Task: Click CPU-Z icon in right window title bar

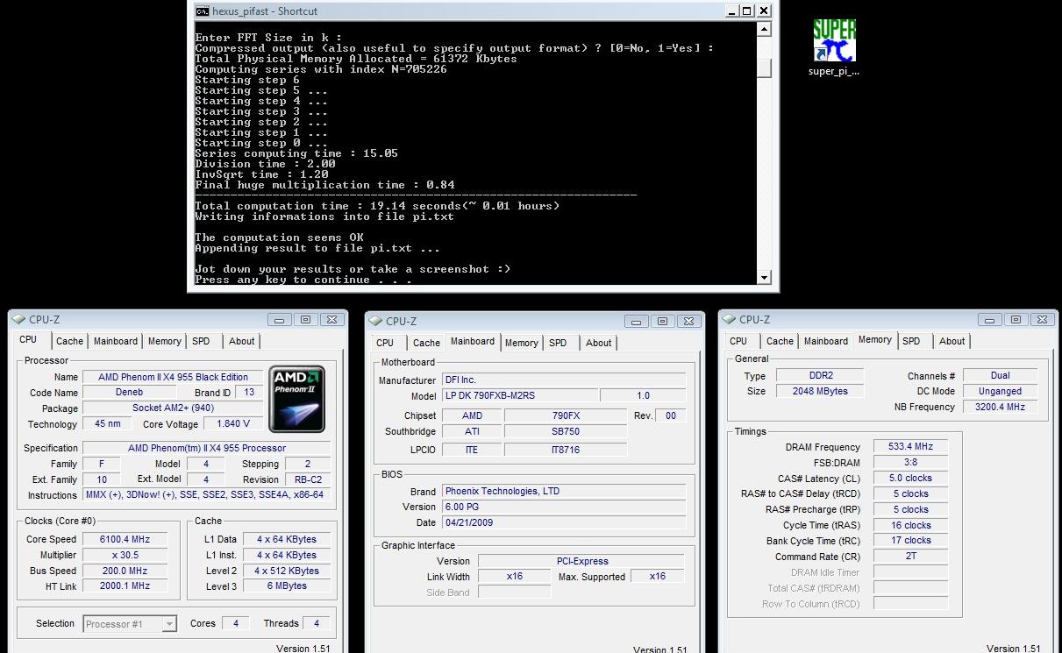Action: pos(730,320)
